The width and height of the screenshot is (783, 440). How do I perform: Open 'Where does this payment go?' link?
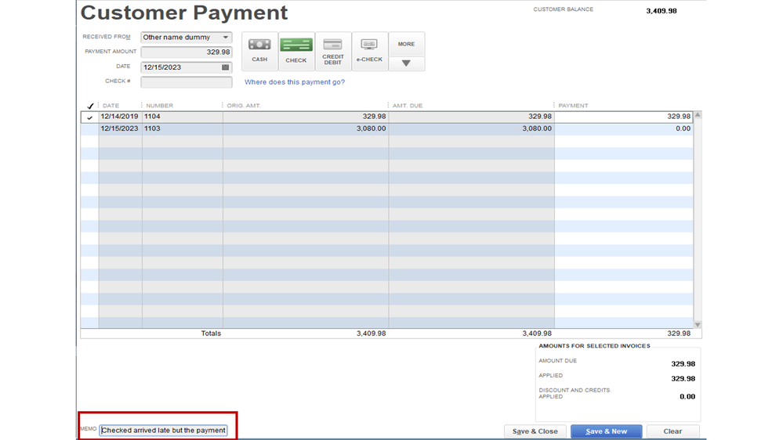tap(295, 82)
